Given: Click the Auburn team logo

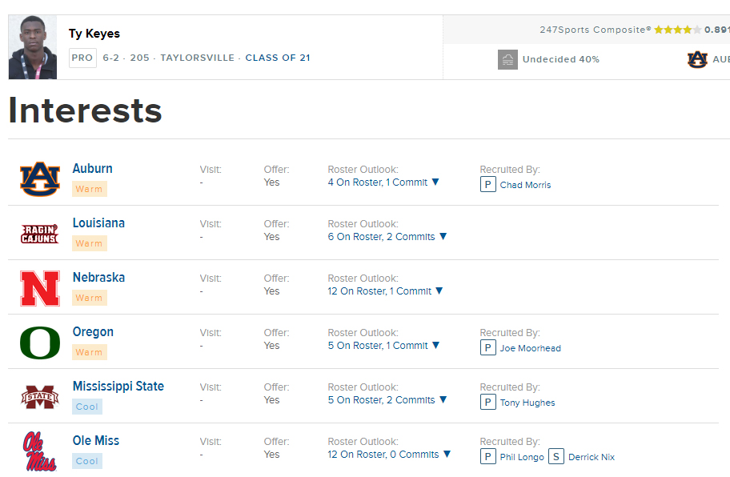Looking at the screenshot, I should [x=40, y=178].
